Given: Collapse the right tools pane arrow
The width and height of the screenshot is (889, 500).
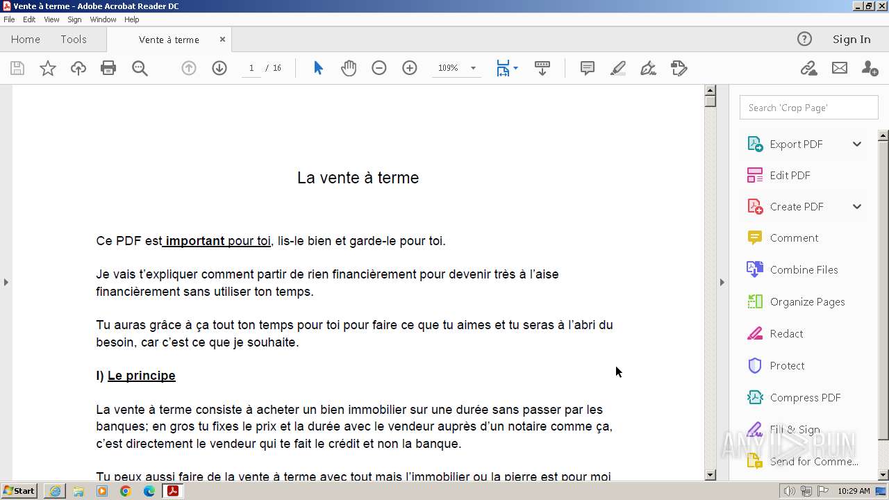Looking at the screenshot, I should pos(722,282).
